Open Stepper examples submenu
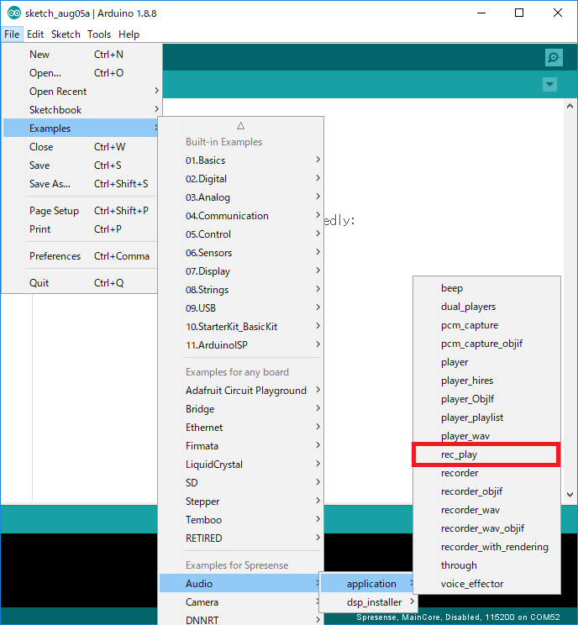The width and height of the screenshot is (578, 625). (241, 501)
